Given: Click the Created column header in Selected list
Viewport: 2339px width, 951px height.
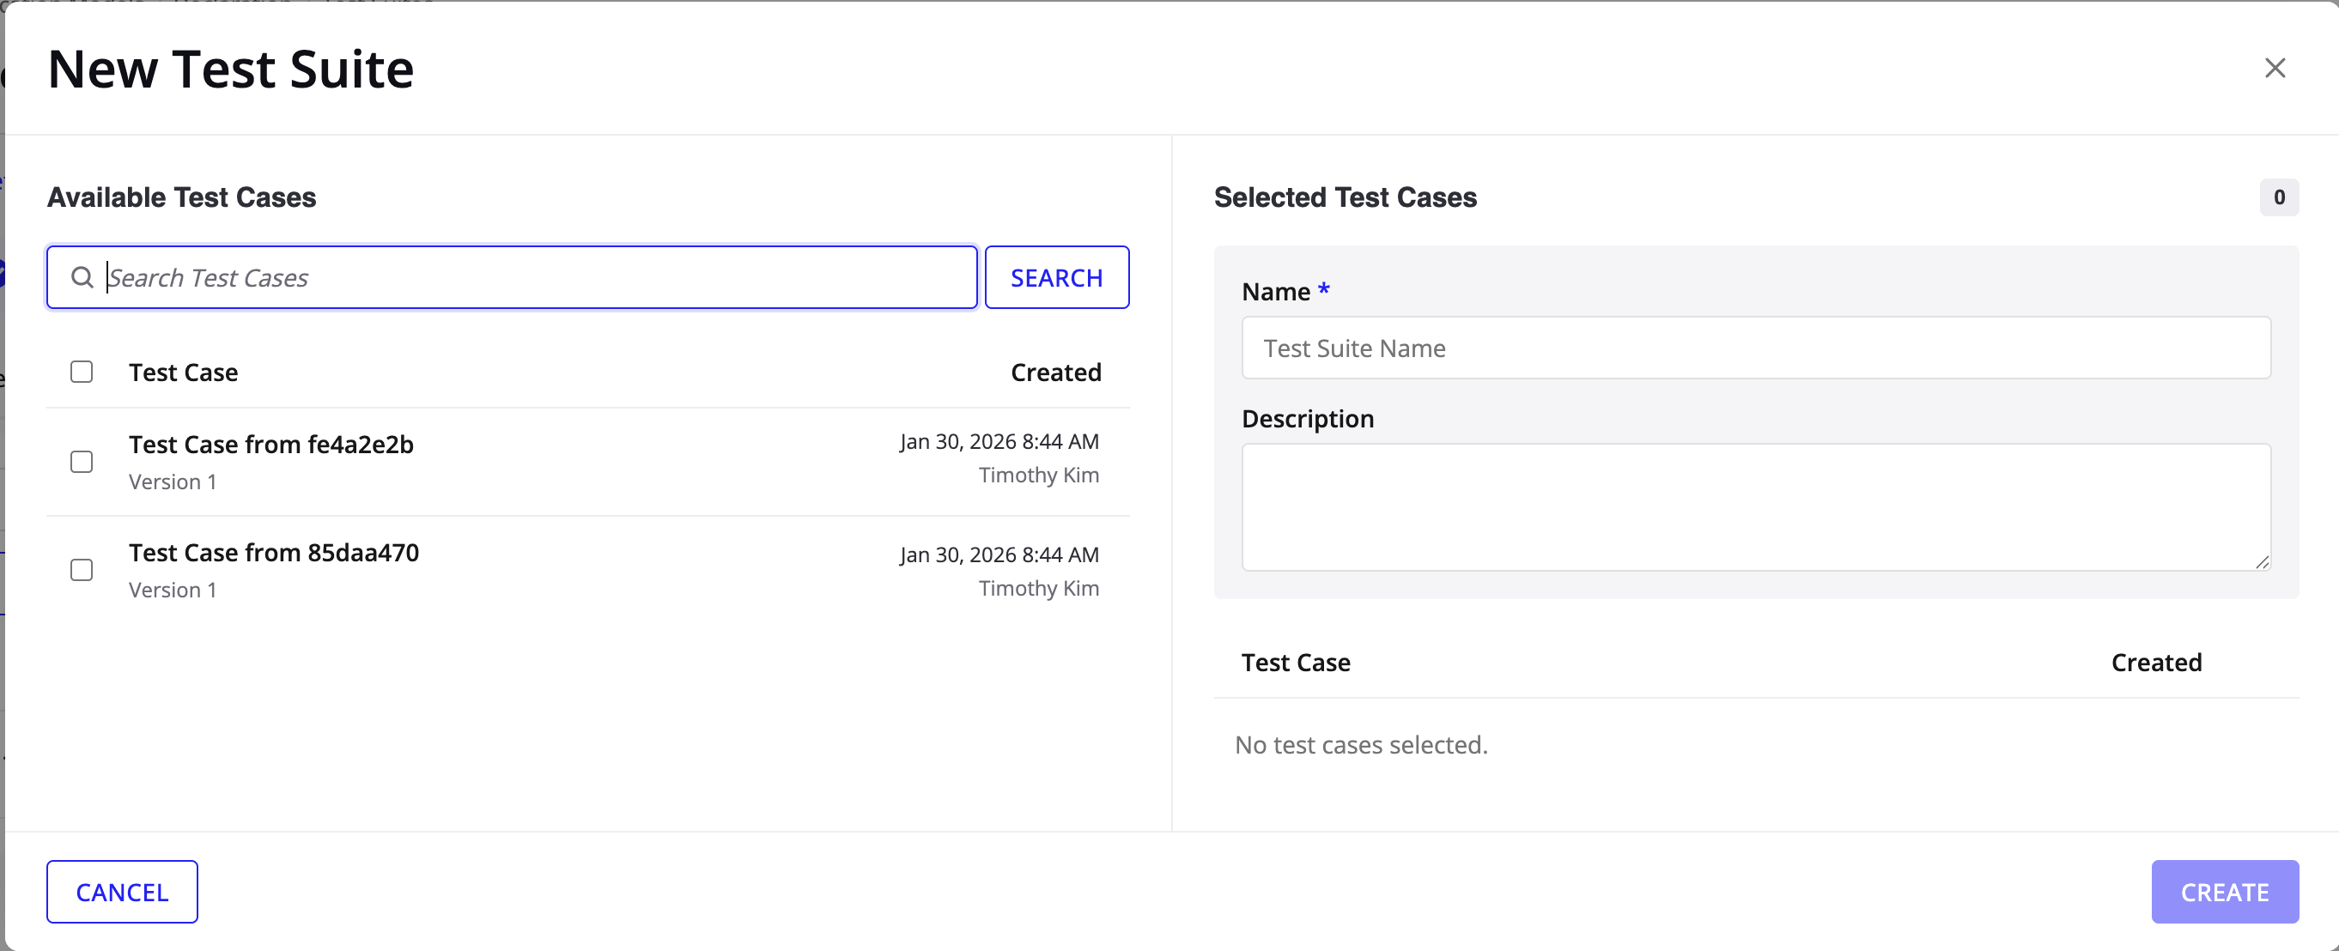Looking at the screenshot, I should point(2156,663).
